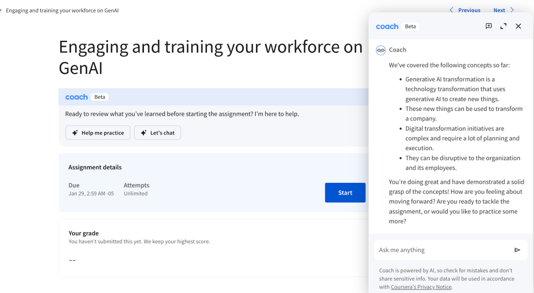Click inside the Ask me anything field
Image resolution: width=534 pixels, height=293 pixels.
[x=435, y=250]
